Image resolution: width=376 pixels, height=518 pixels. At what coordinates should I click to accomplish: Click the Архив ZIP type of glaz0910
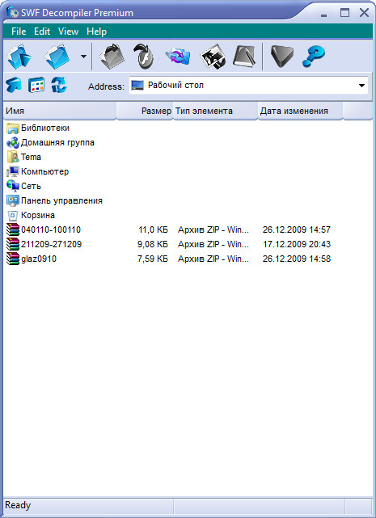(x=213, y=259)
